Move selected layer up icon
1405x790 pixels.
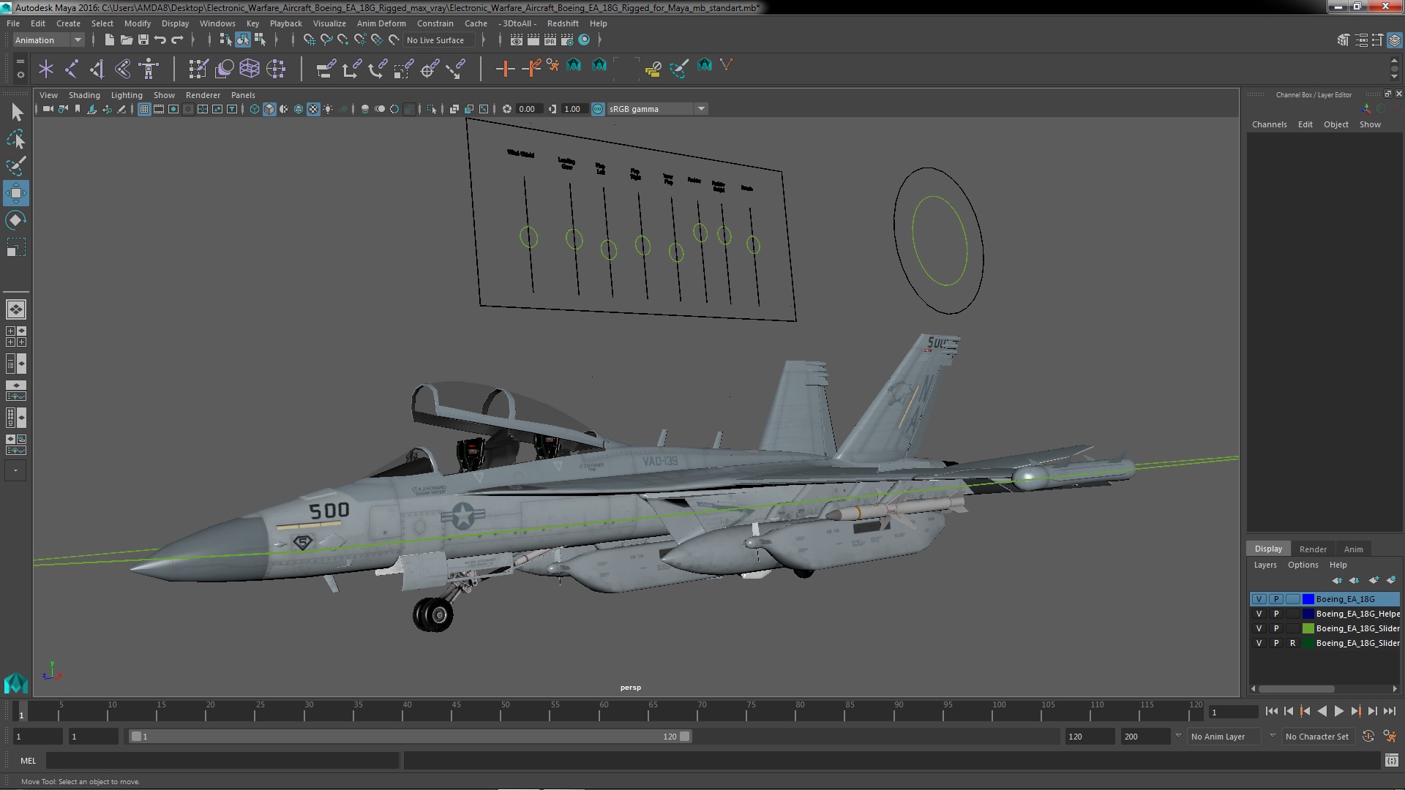[1337, 580]
